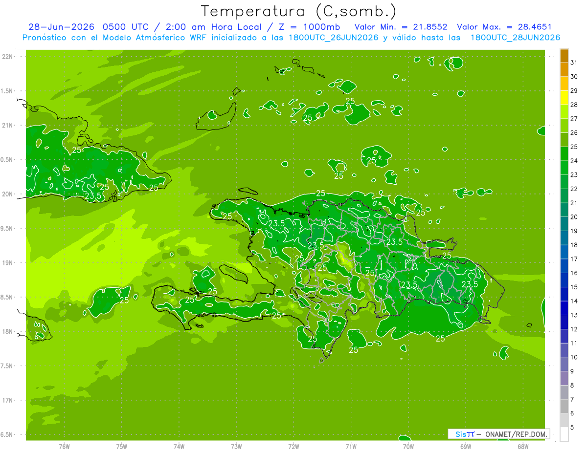Image resolution: width=587 pixels, height=453 pixels.
Task: Click the '21N' latitude axis label
Action: point(7,126)
